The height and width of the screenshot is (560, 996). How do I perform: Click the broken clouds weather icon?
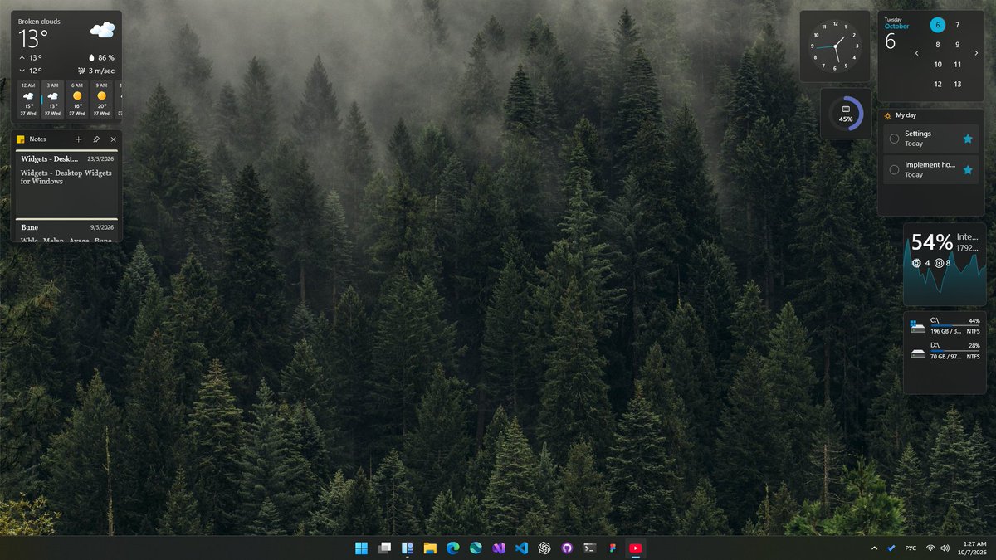pyautogui.click(x=102, y=31)
